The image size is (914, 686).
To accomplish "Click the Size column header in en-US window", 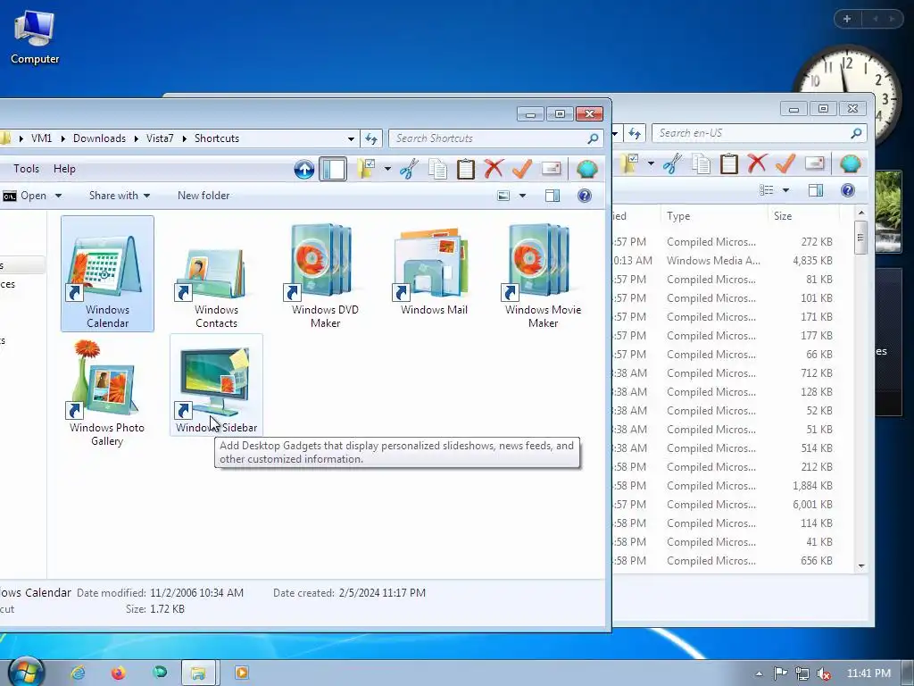I will pos(803,216).
